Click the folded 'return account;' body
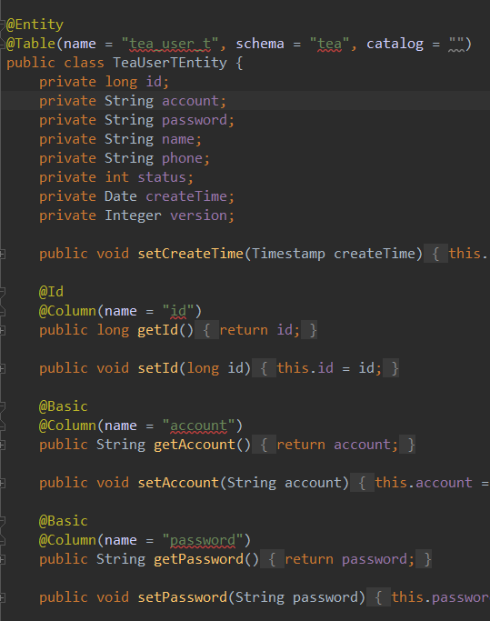The height and width of the screenshot is (621, 490). click(x=337, y=445)
